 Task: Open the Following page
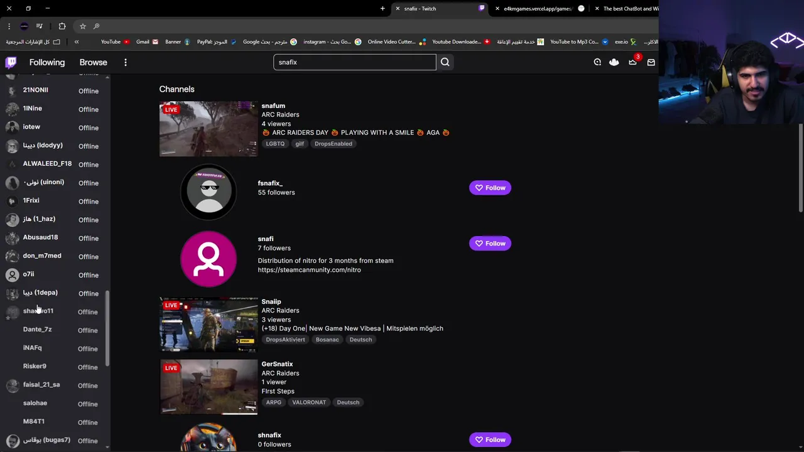pos(47,62)
